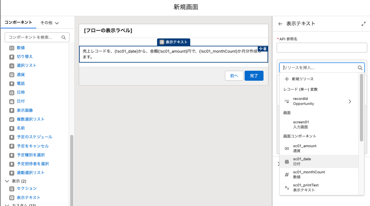Click the 新規画面 title text
The width and height of the screenshot is (370, 206).
(x=186, y=7)
